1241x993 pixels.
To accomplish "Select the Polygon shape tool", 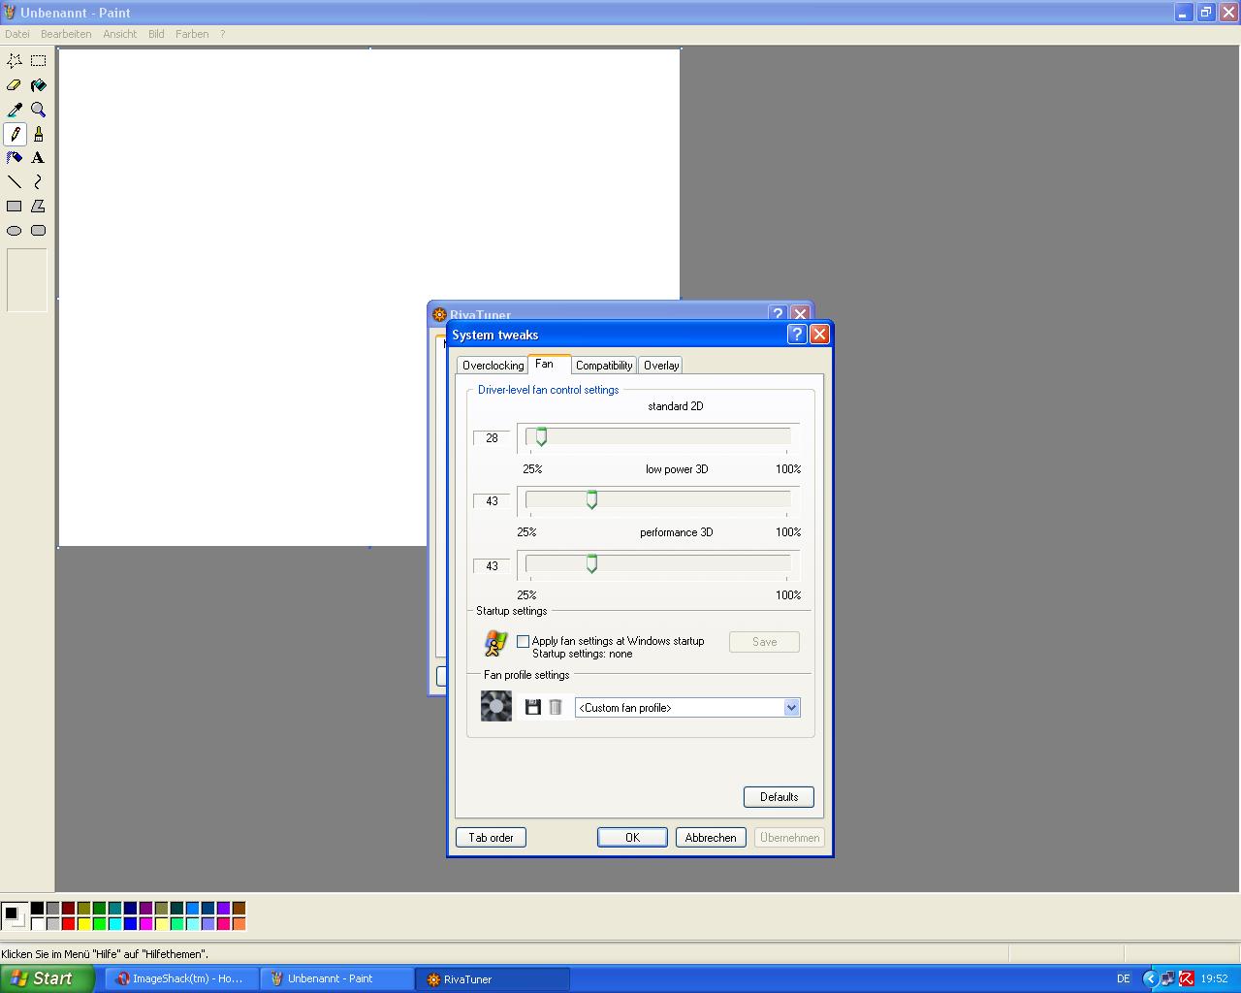I will 39,206.
